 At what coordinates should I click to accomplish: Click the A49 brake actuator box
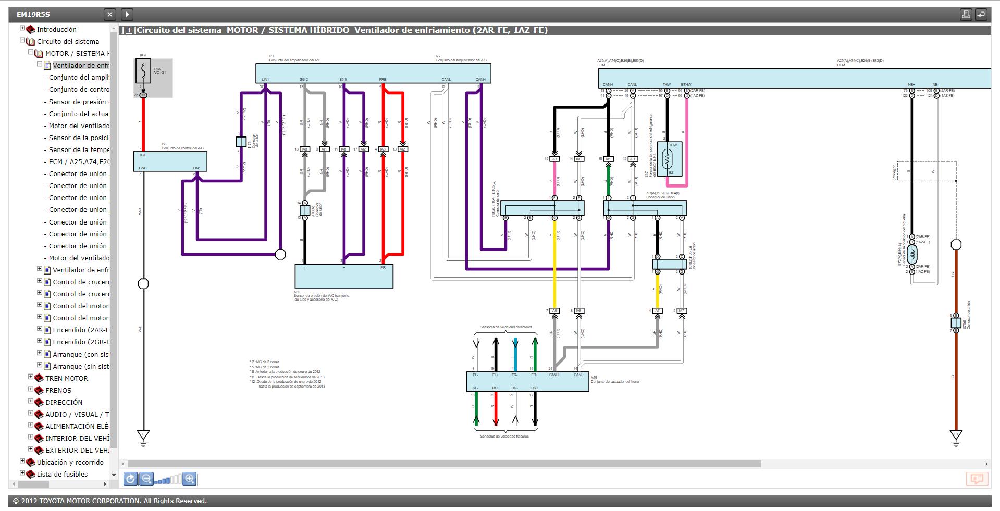tap(527, 382)
